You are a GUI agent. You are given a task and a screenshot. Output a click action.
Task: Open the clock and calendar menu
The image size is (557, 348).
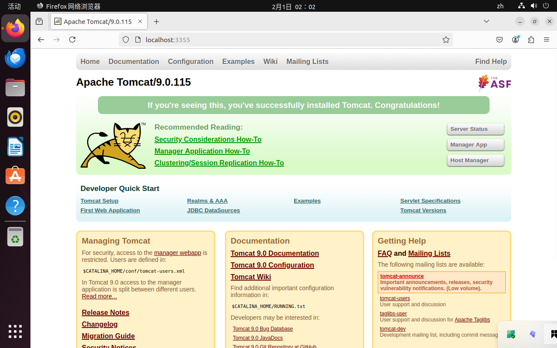tap(293, 7)
